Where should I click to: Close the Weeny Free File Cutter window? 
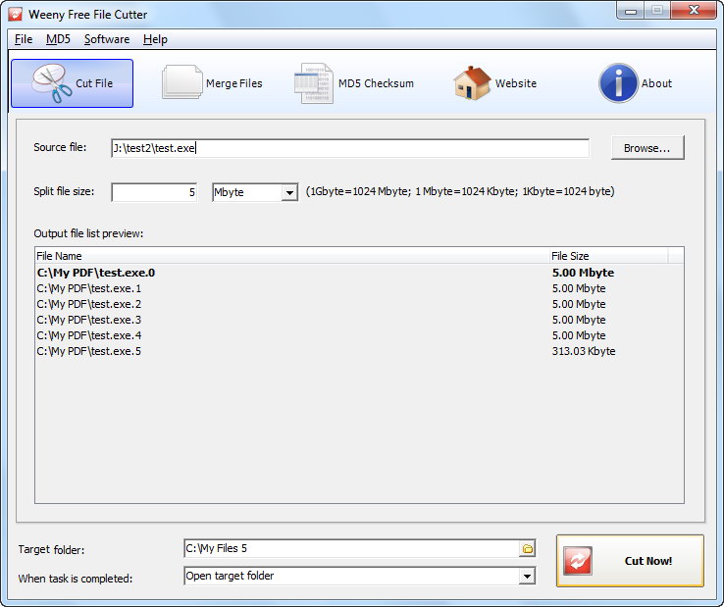[693, 10]
